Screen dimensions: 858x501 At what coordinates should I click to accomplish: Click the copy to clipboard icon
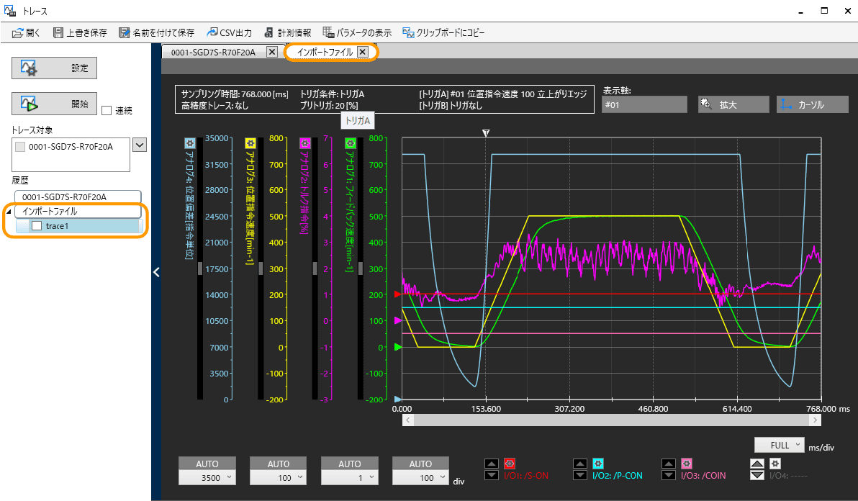point(408,32)
